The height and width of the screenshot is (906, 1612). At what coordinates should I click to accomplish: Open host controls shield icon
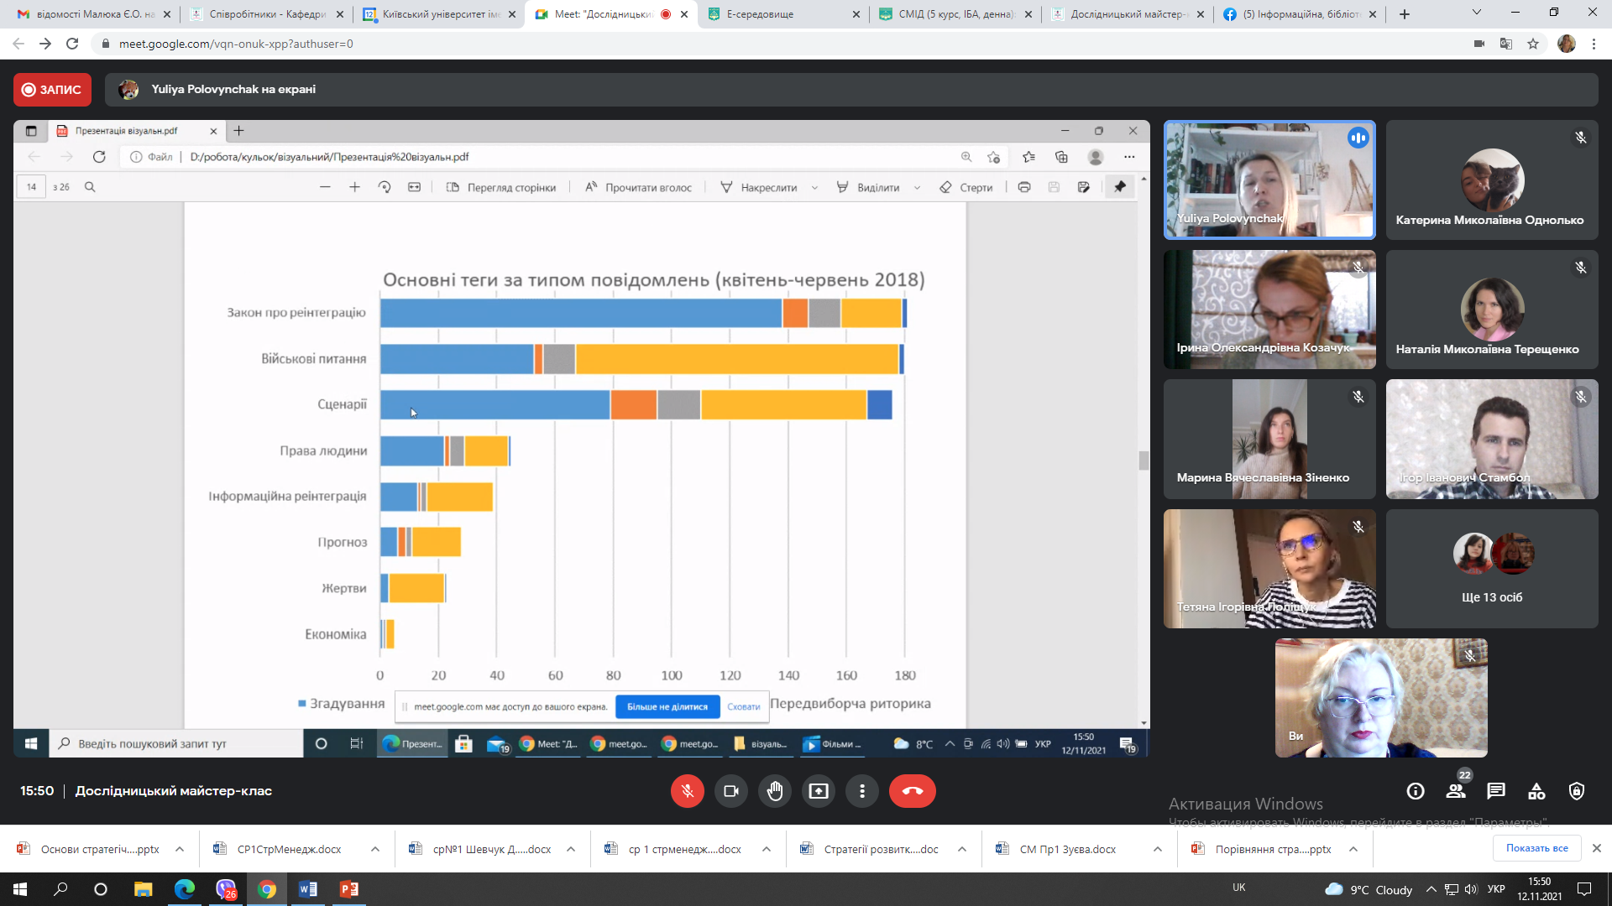coord(1577,791)
